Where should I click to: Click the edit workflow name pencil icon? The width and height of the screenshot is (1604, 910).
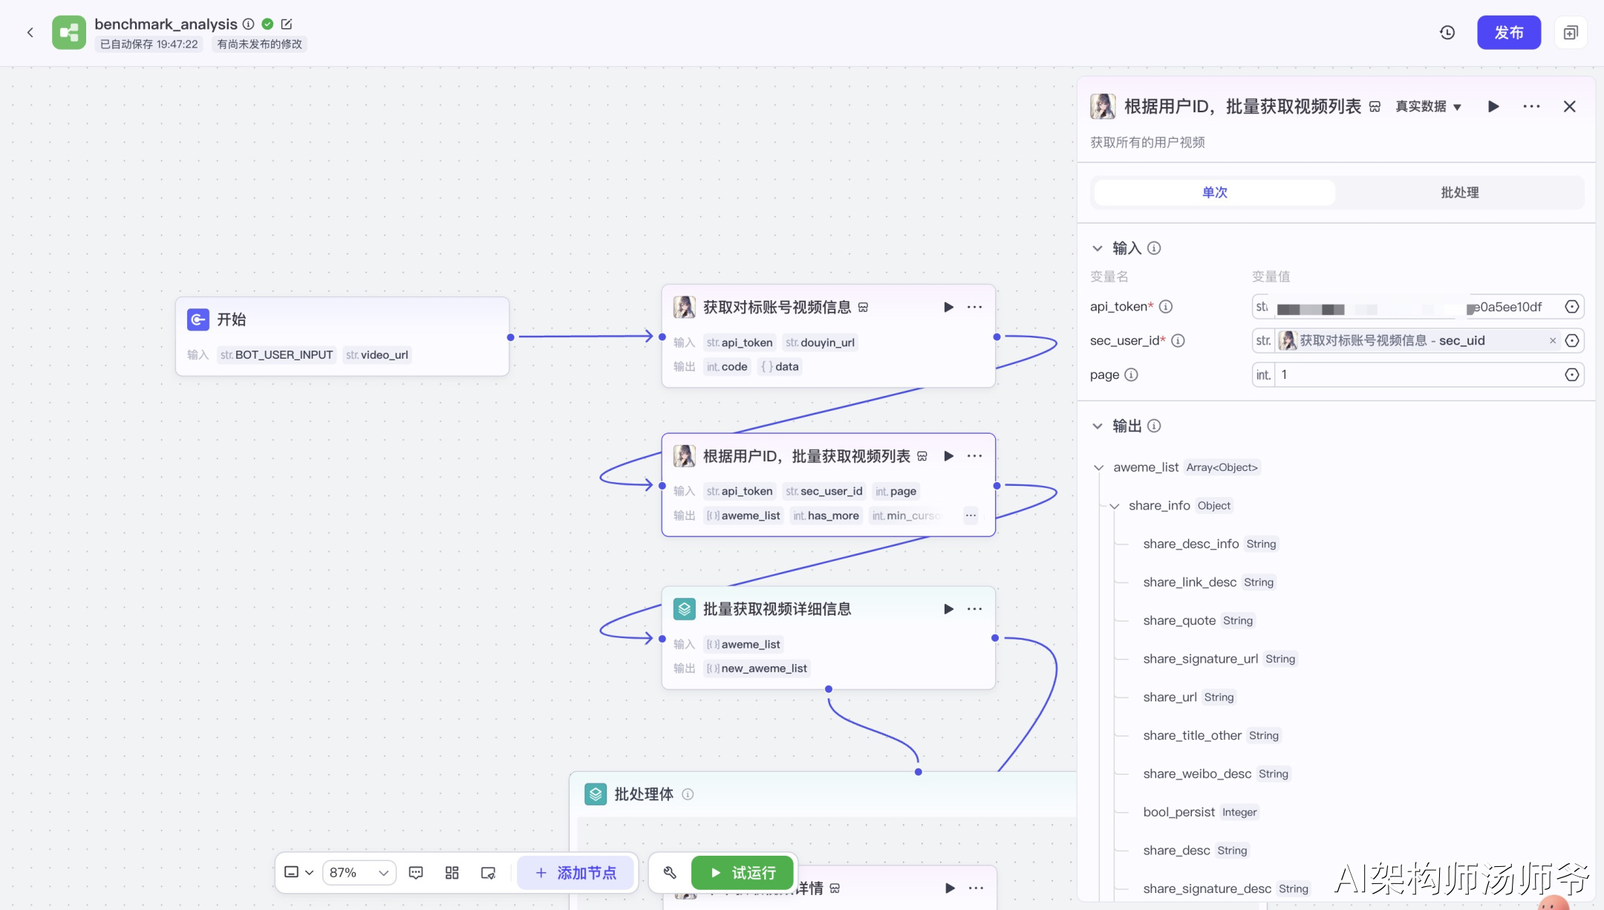click(287, 24)
